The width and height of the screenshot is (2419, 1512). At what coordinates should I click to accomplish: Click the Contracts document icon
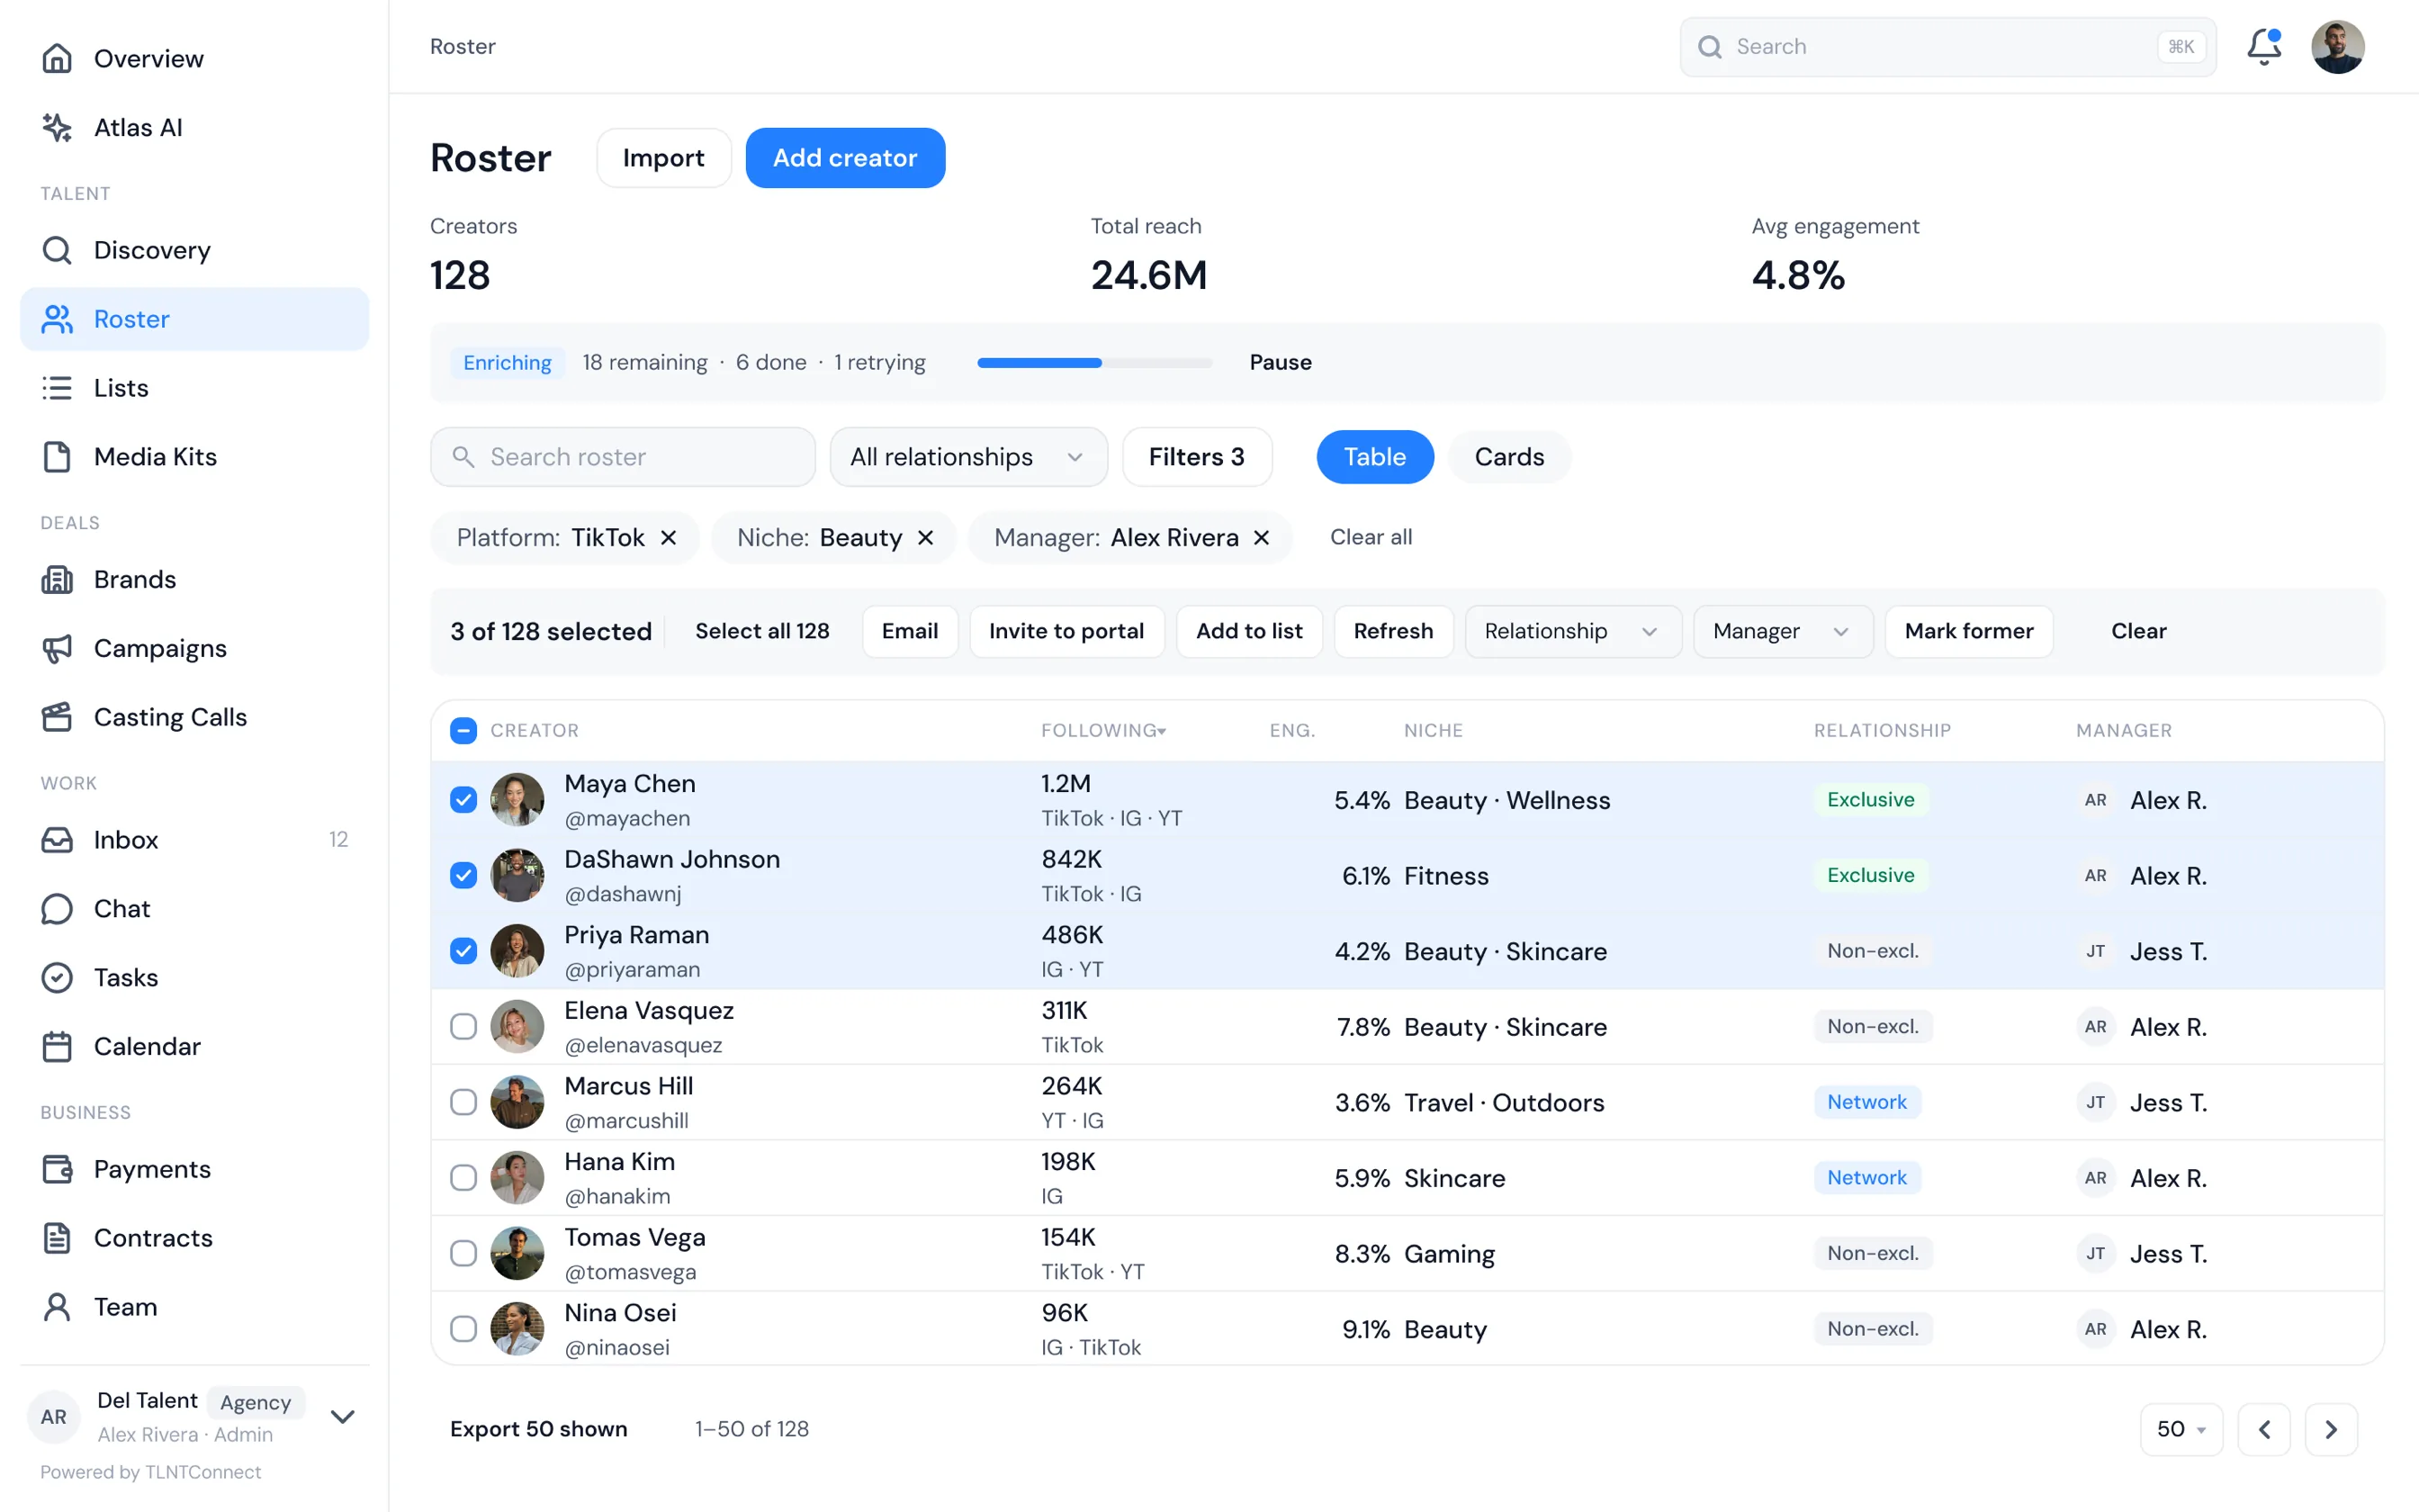57,1238
